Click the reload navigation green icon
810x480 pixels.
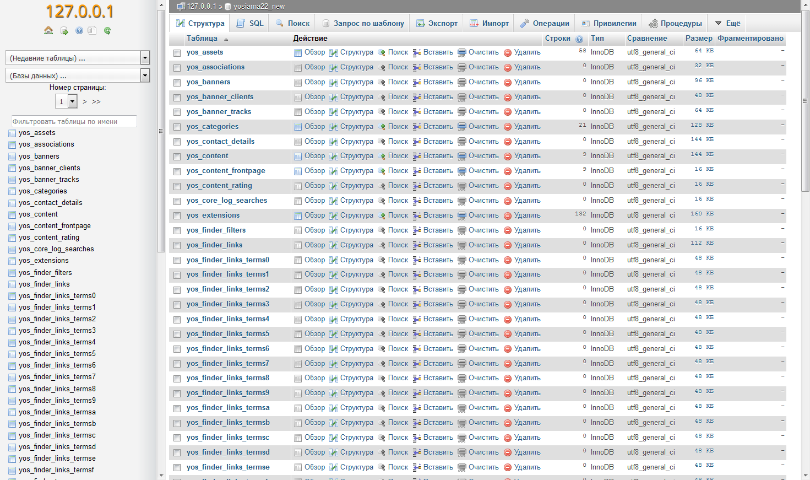pyautogui.click(x=107, y=31)
